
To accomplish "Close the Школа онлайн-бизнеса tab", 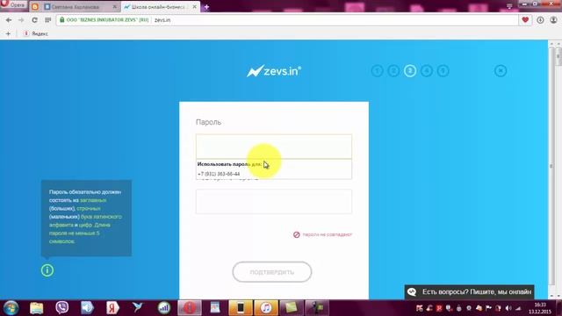I will coord(195,7).
